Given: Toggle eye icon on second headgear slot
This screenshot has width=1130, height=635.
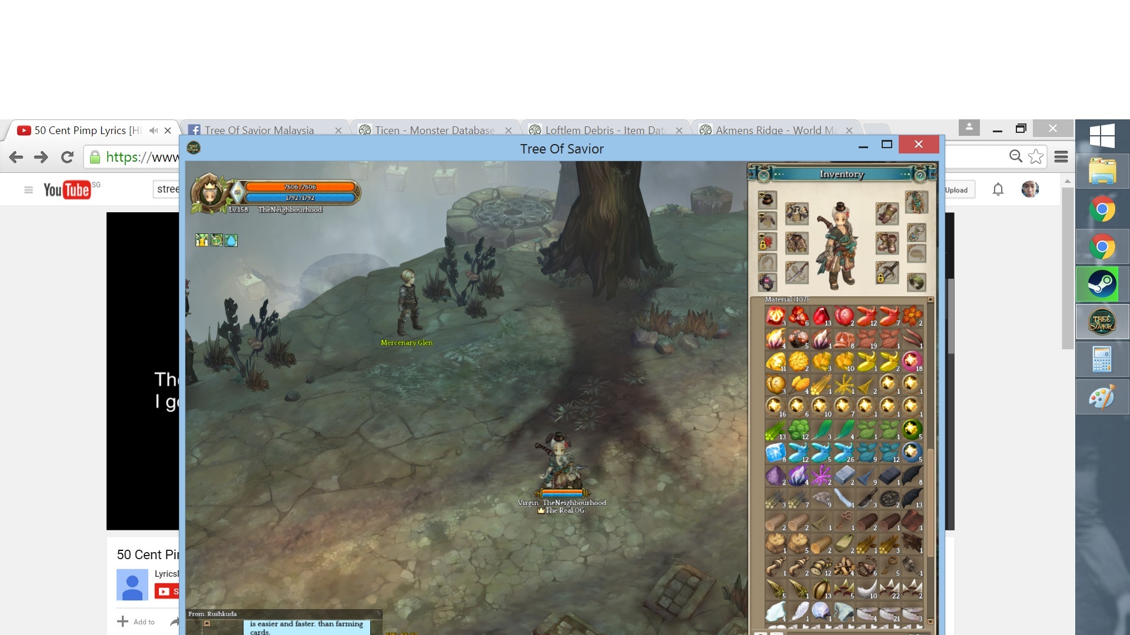Looking at the screenshot, I should tap(762, 215).
